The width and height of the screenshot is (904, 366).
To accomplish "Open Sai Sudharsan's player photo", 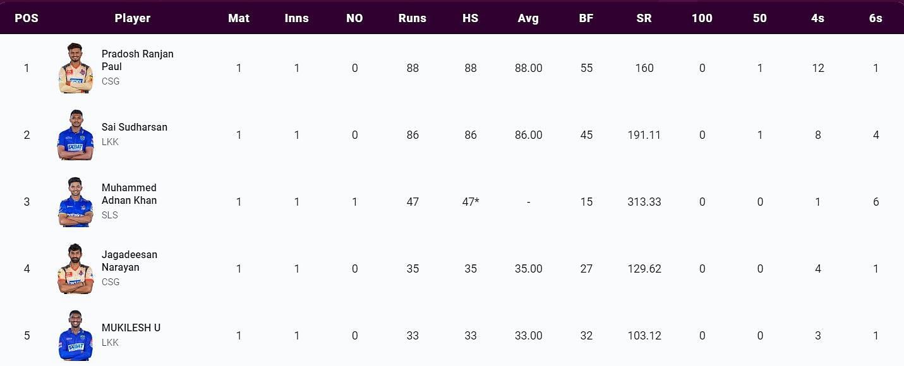I will (x=75, y=135).
